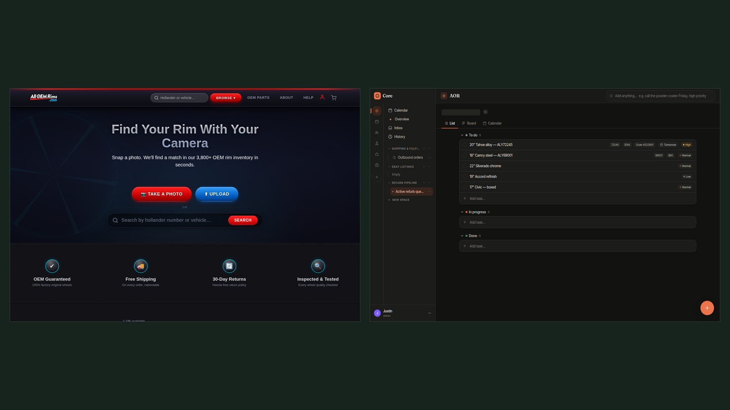
Task: Collapse the Shipping & Fulfillment sidebar section
Action: pos(389,148)
